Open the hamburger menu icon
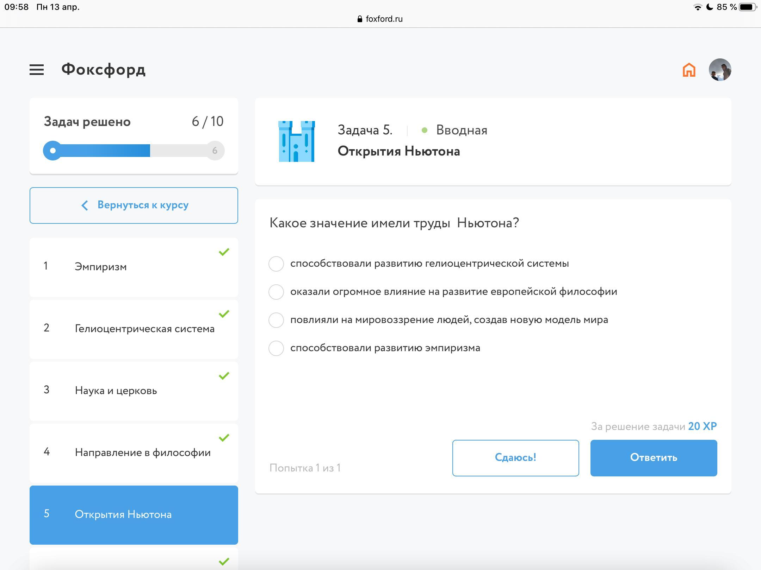Image resolution: width=761 pixels, height=570 pixels. (37, 70)
